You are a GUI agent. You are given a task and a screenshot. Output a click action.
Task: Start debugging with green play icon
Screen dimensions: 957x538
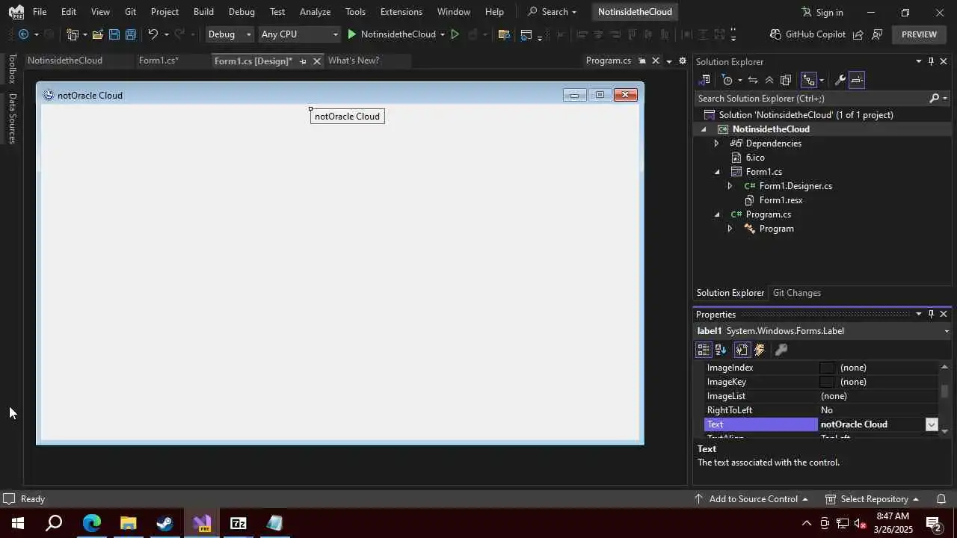(x=351, y=34)
